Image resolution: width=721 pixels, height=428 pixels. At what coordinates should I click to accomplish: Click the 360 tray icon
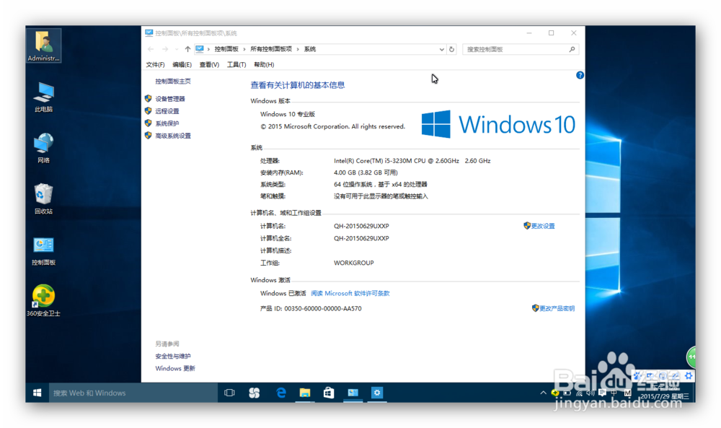point(555,393)
